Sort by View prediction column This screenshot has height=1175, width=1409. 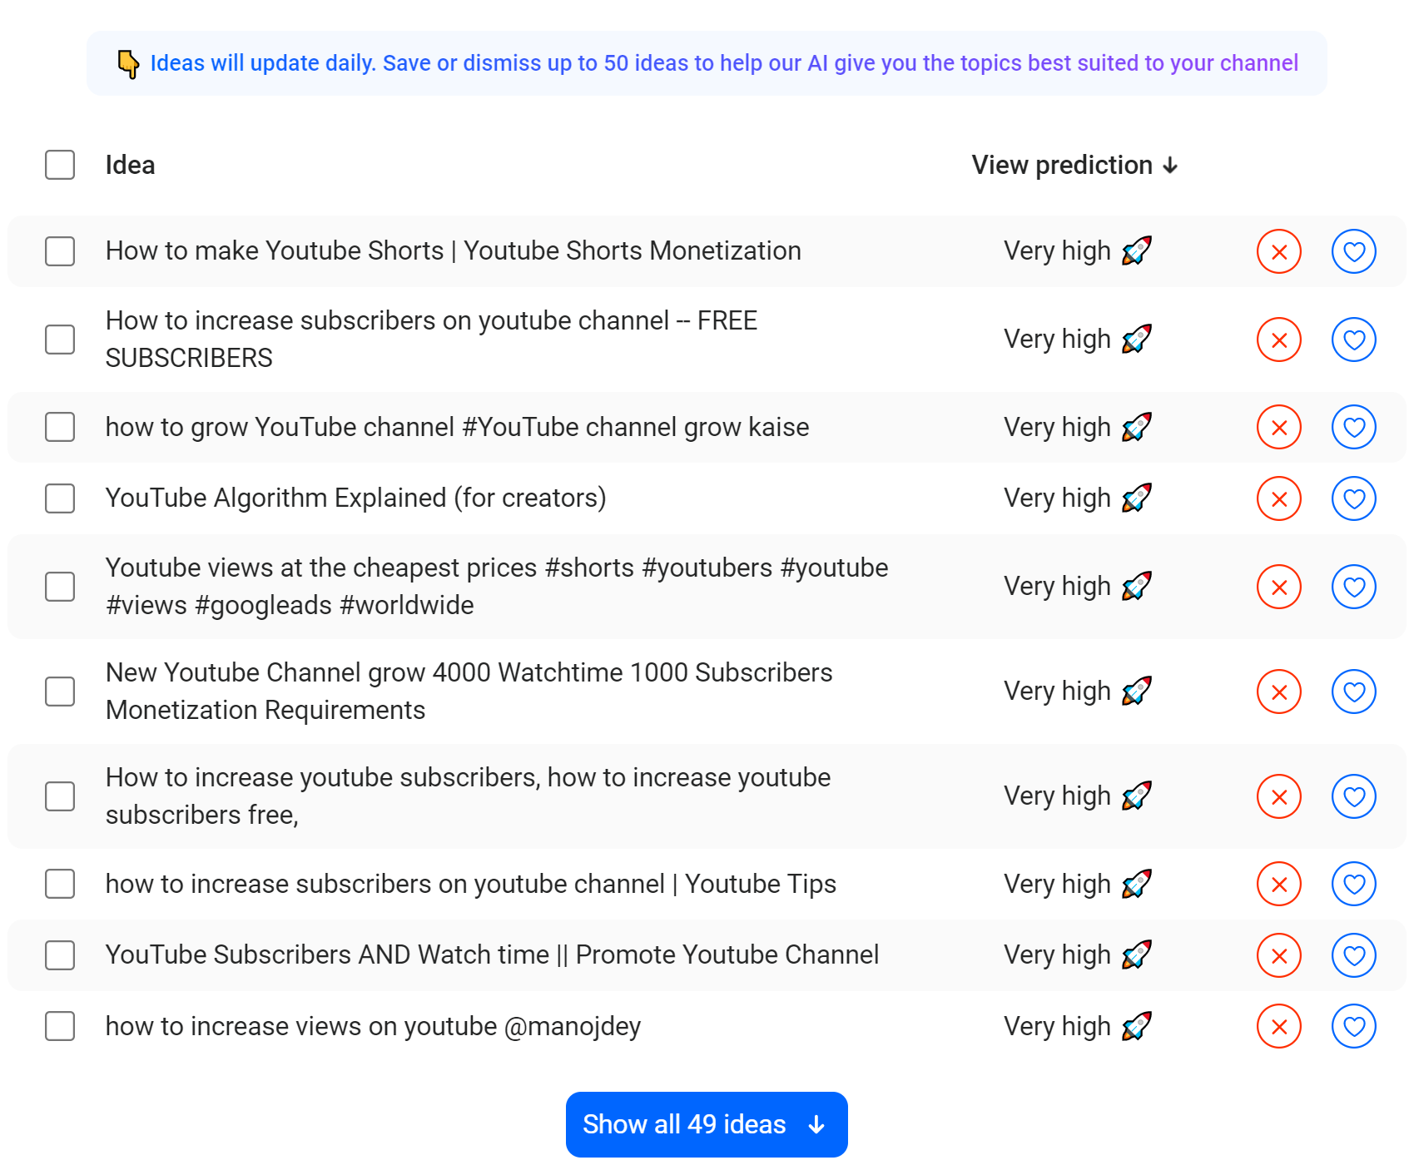click(1074, 165)
